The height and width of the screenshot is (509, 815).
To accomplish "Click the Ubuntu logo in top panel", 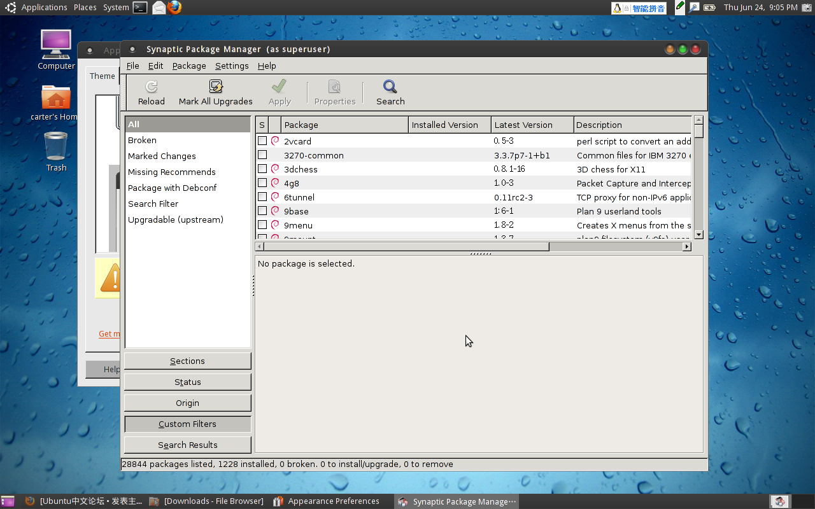I will 11,8.
